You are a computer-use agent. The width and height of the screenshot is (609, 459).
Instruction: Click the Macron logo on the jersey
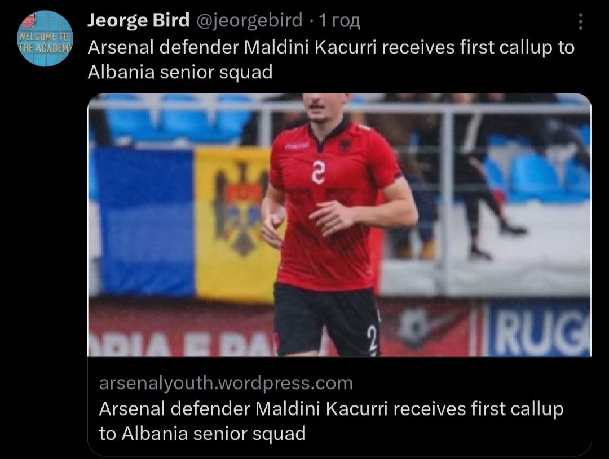coord(297,146)
